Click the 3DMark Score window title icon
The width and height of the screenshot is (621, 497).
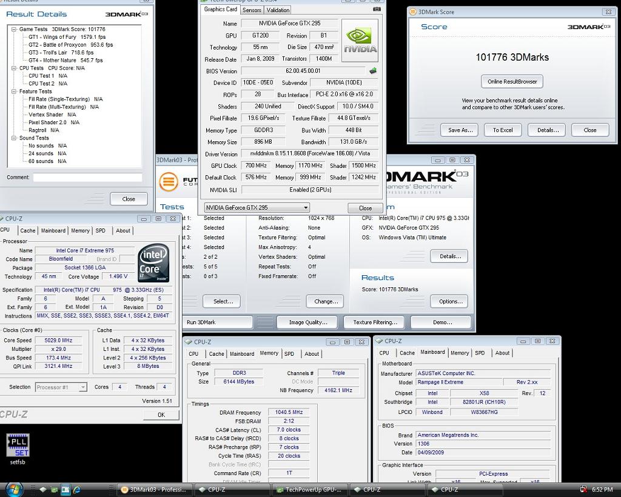[x=412, y=12]
